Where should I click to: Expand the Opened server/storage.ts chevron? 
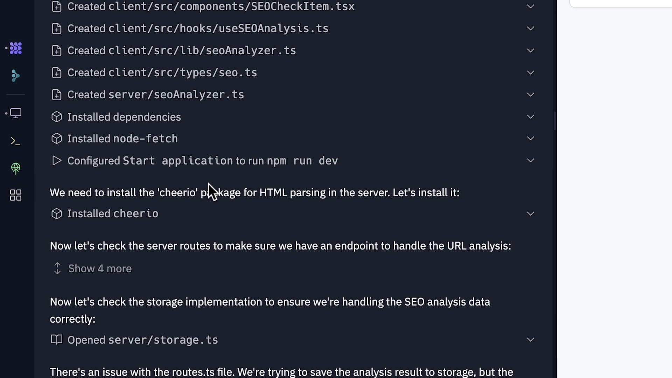point(530,339)
